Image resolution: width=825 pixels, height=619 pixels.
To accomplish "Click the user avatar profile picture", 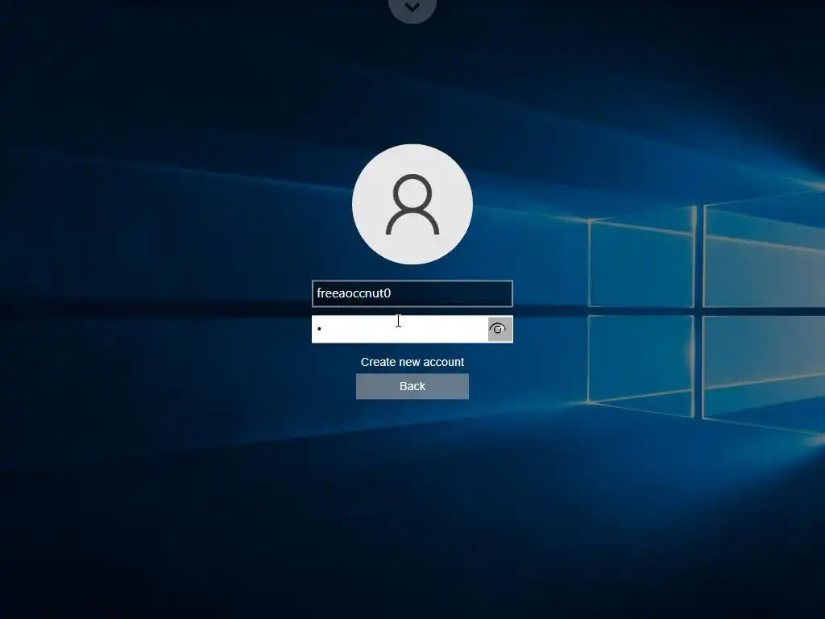I will pyautogui.click(x=412, y=204).
